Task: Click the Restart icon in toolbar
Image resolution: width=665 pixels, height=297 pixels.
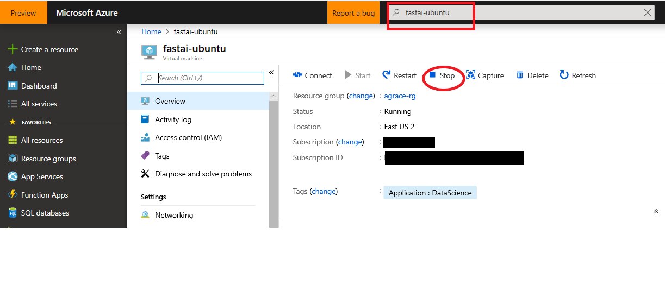Action: (387, 75)
